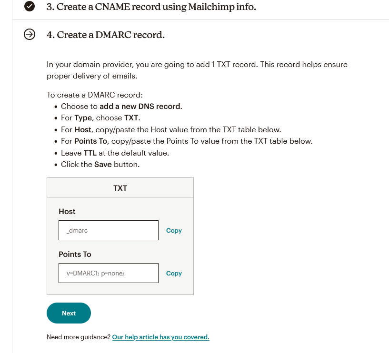Click the bold 'add a new DNS record' text
This screenshot has width=389, height=353.
click(x=140, y=106)
